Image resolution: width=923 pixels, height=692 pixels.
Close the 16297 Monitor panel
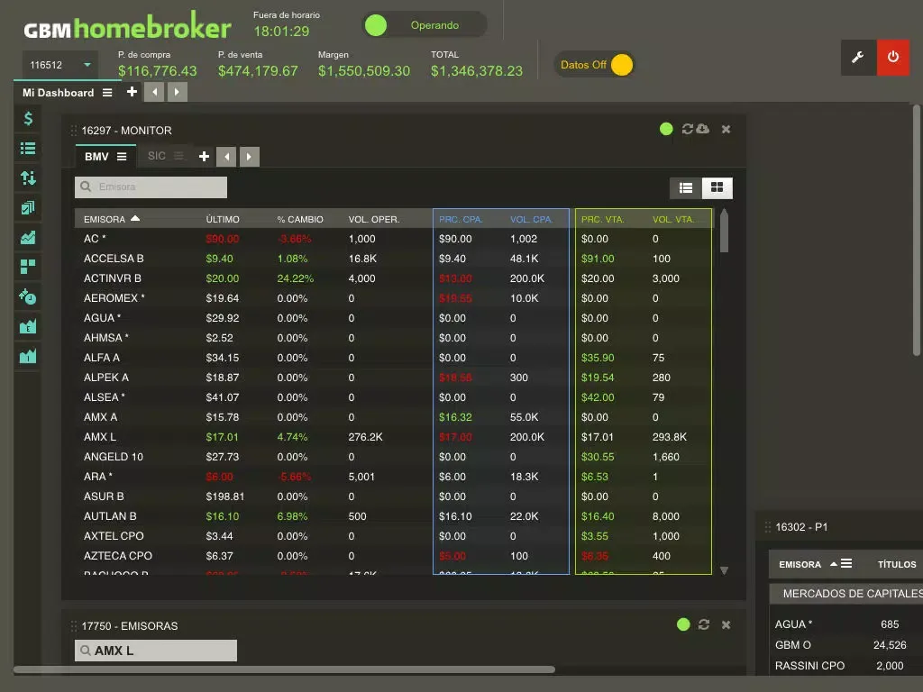pyautogui.click(x=726, y=129)
